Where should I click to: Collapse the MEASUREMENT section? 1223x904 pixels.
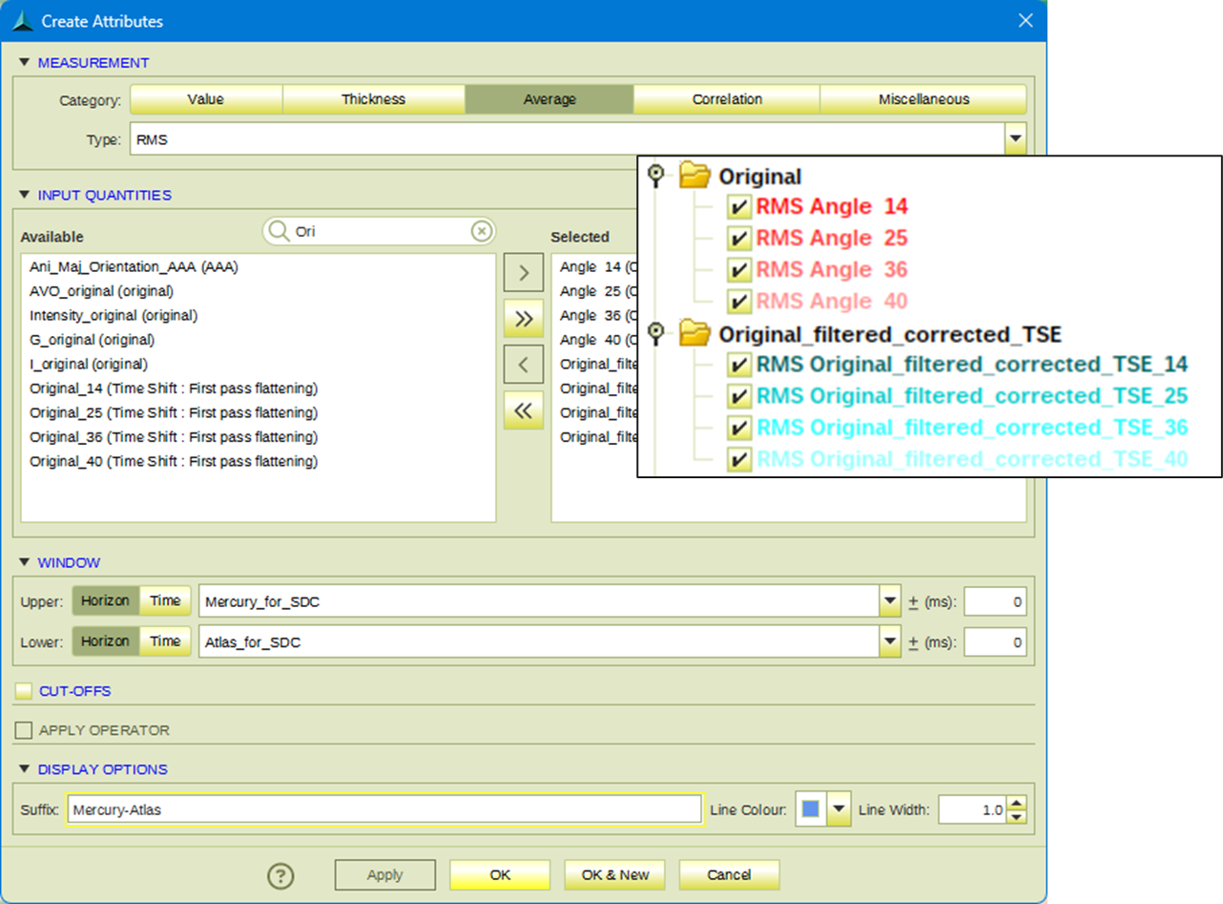(25, 63)
